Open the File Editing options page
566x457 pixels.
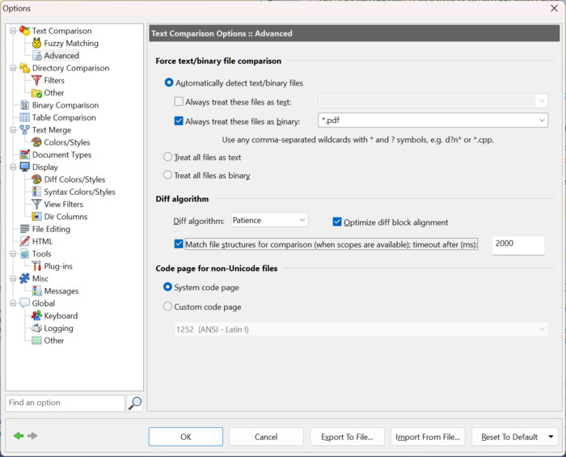coord(51,229)
